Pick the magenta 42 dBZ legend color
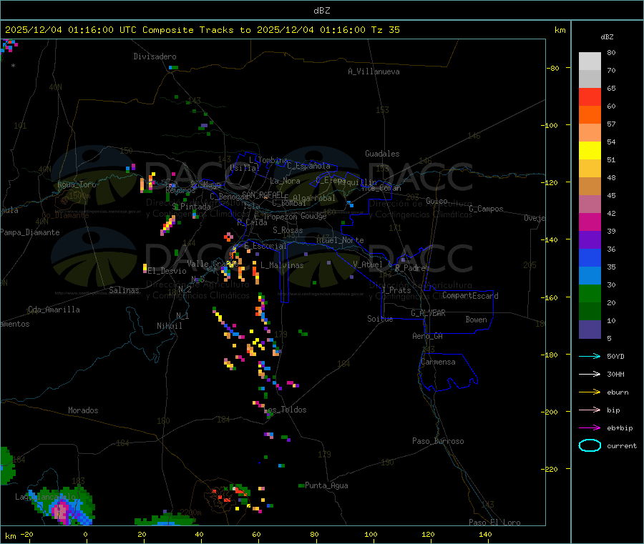This screenshot has width=644, height=544. click(x=590, y=222)
